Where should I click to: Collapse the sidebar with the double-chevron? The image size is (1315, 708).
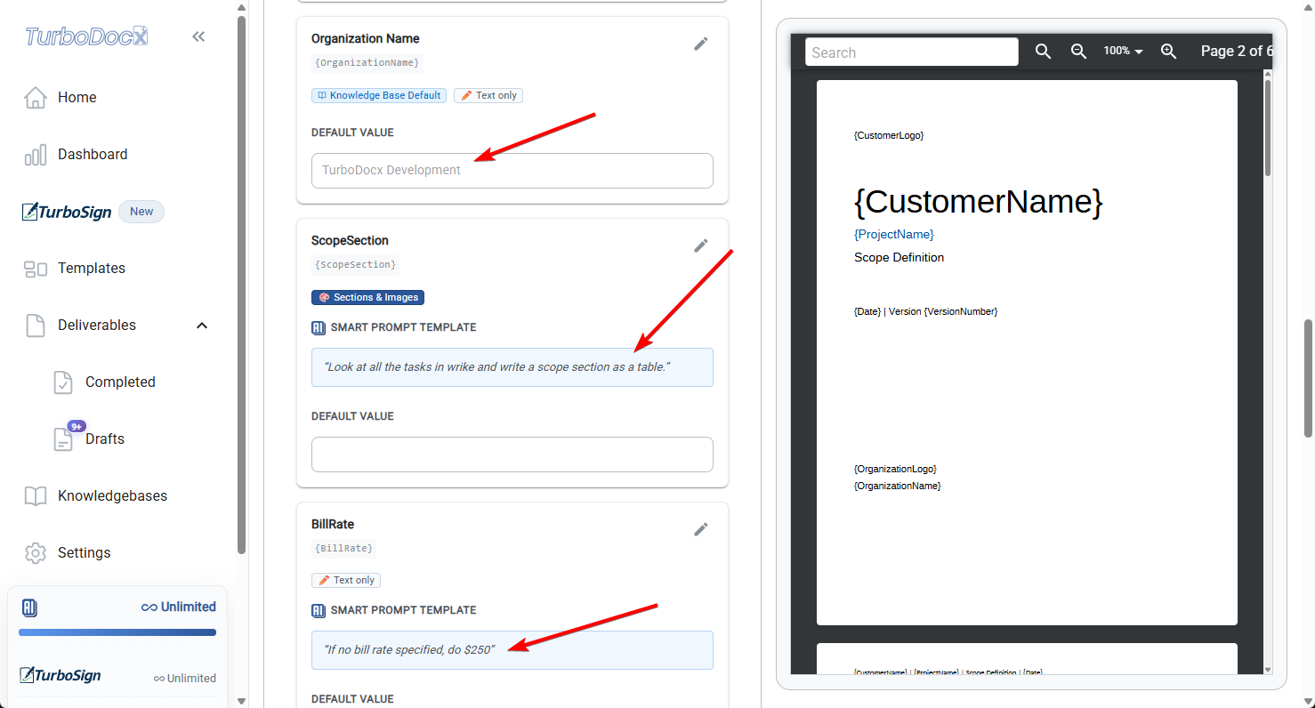[x=198, y=36]
